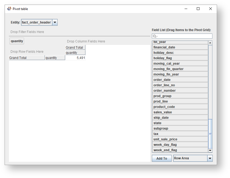The height and width of the screenshot is (178, 230).
Task: Expand the Row Area dropdown arrow
Action: (210, 158)
